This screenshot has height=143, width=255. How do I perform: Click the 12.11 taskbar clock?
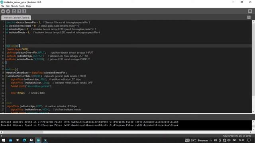coord(241,140)
